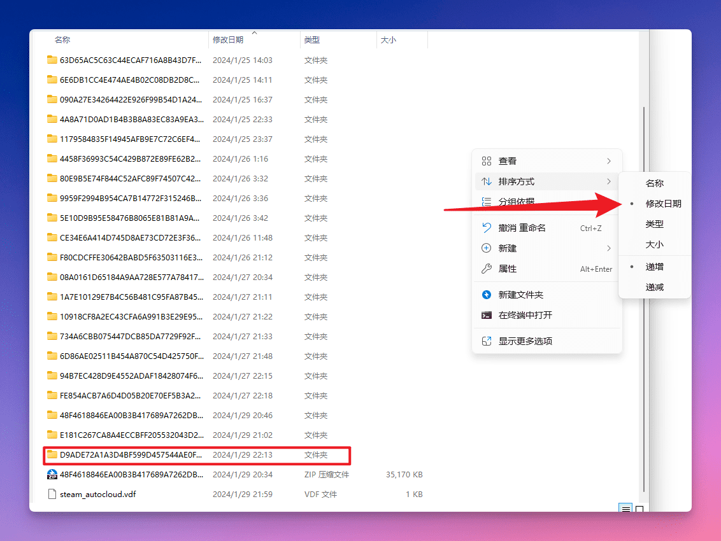Select folder name 6D86AE02511B454A870C54D425750F

pyautogui.click(x=131, y=356)
